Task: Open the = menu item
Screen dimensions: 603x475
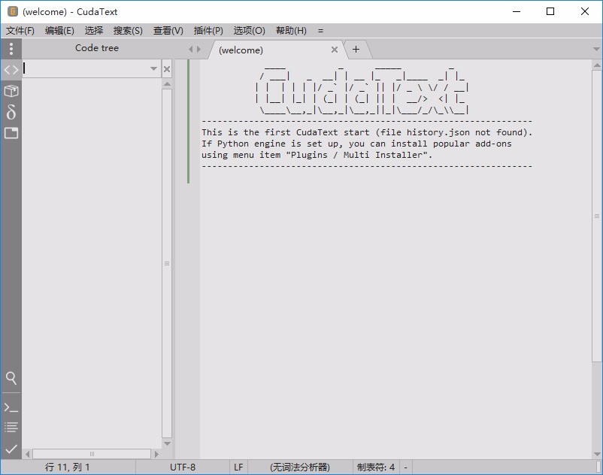Action: coord(321,31)
